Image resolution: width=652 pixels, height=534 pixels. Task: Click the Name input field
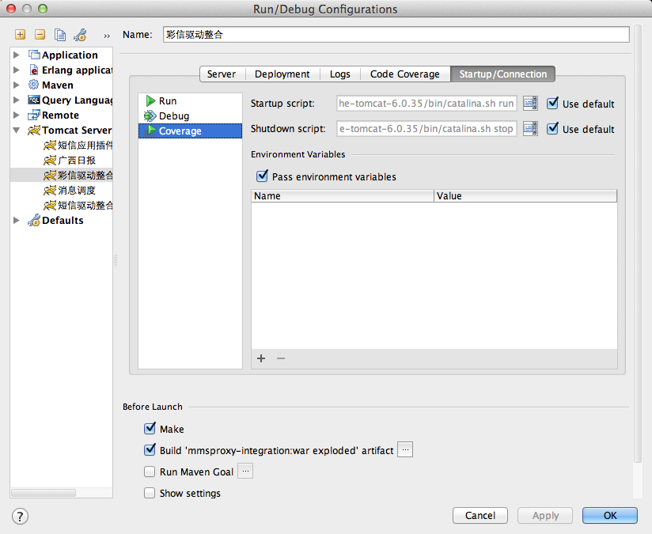[x=396, y=35]
